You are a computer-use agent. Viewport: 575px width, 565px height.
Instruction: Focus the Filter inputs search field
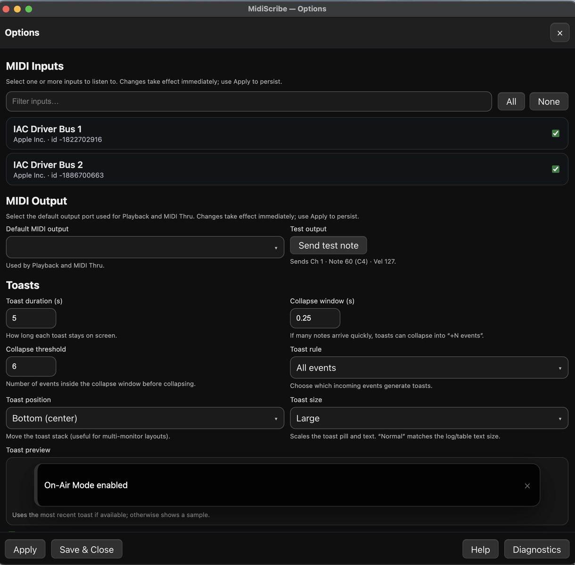pyautogui.click(x=249, y=101)
